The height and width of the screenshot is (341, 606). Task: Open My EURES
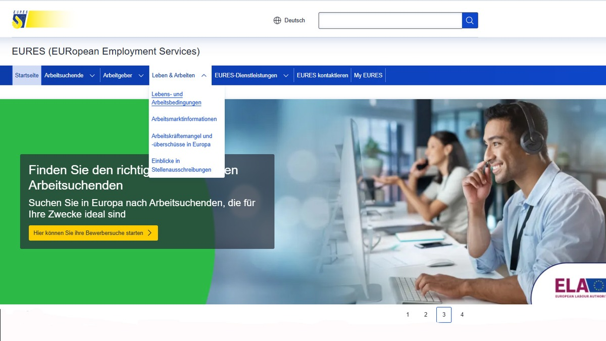[368, 75]
